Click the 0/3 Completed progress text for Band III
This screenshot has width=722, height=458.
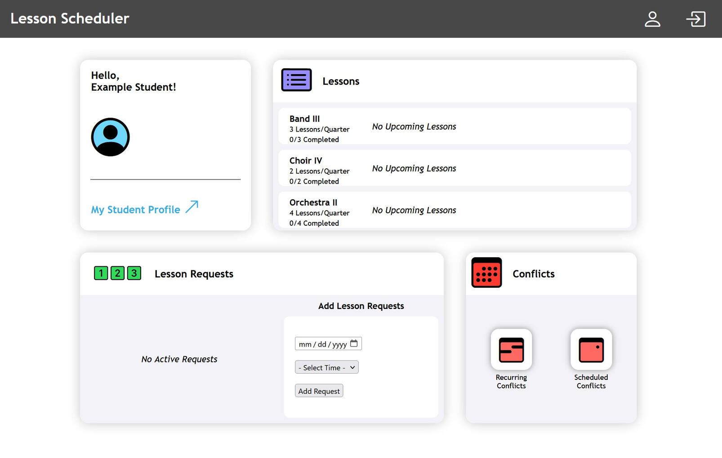pyautogui.click(x=314, y=139)
